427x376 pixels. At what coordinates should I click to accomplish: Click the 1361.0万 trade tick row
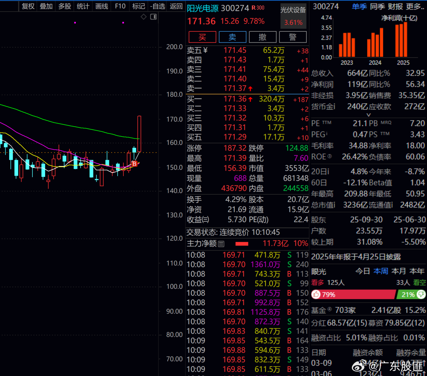coord(248,265)
